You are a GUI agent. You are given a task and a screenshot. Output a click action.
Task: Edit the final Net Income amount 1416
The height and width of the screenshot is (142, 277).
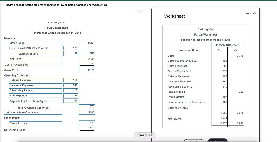point(87,129)
